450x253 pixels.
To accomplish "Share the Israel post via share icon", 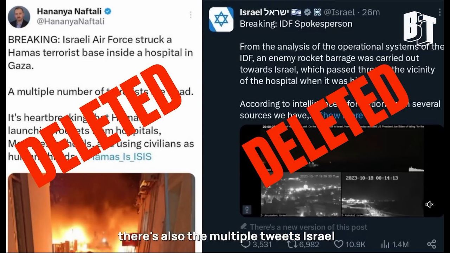I will click(x=431, y=244).
